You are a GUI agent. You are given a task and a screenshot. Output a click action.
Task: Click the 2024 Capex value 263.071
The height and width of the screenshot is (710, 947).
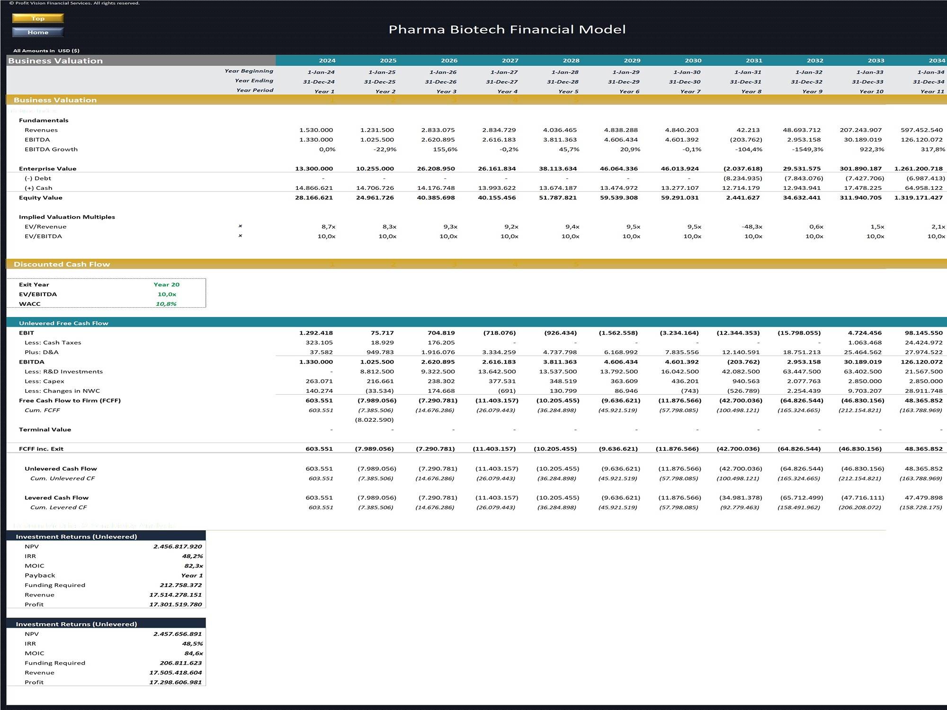pos(319,381)
